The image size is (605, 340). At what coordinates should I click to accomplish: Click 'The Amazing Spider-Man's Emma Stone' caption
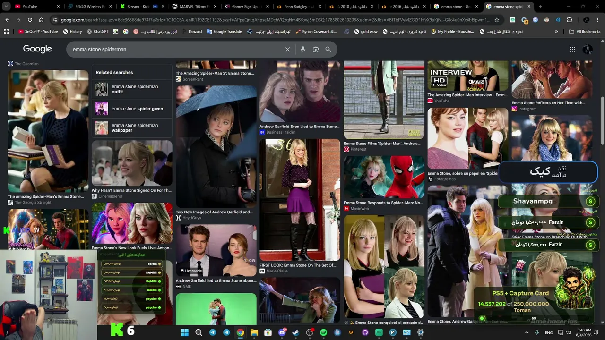point(45,196)
